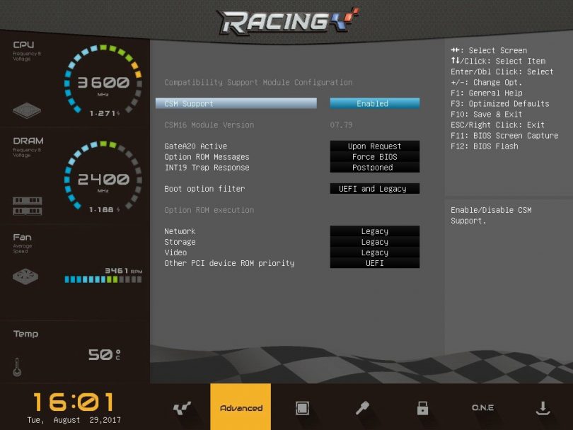
Task: Open the pushpin icon tab in bottom bar
Action: point(362,408)
